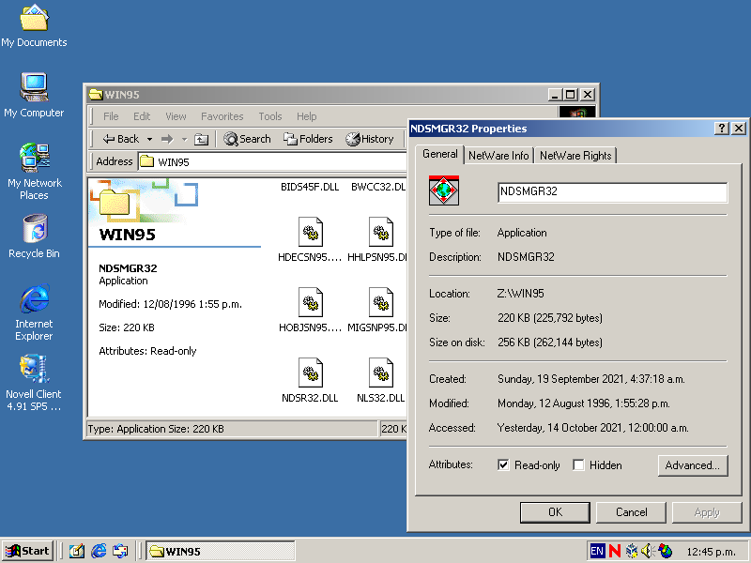The width and height of the screenshot is (751, 563).
Task: Select the HHLPSN95 DLL file icon
Action: (381, 233)
